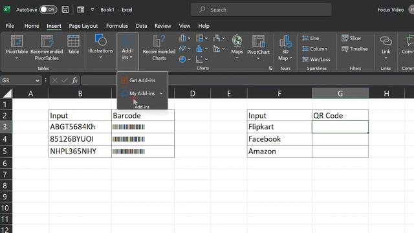Open the File tab

pos(10,26)
